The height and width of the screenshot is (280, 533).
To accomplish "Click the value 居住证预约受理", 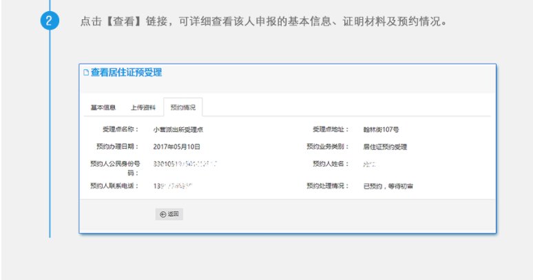I will coord(385,147).
